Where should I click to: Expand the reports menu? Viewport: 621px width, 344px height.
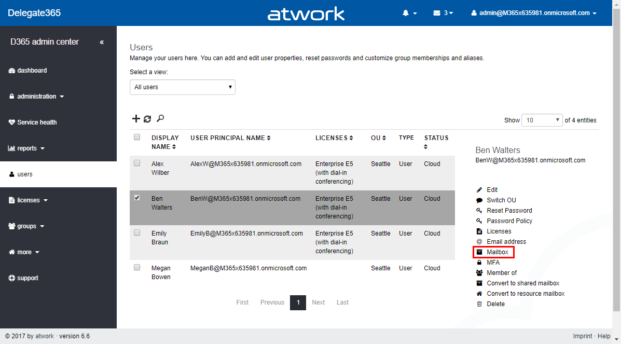coord(26,148)
